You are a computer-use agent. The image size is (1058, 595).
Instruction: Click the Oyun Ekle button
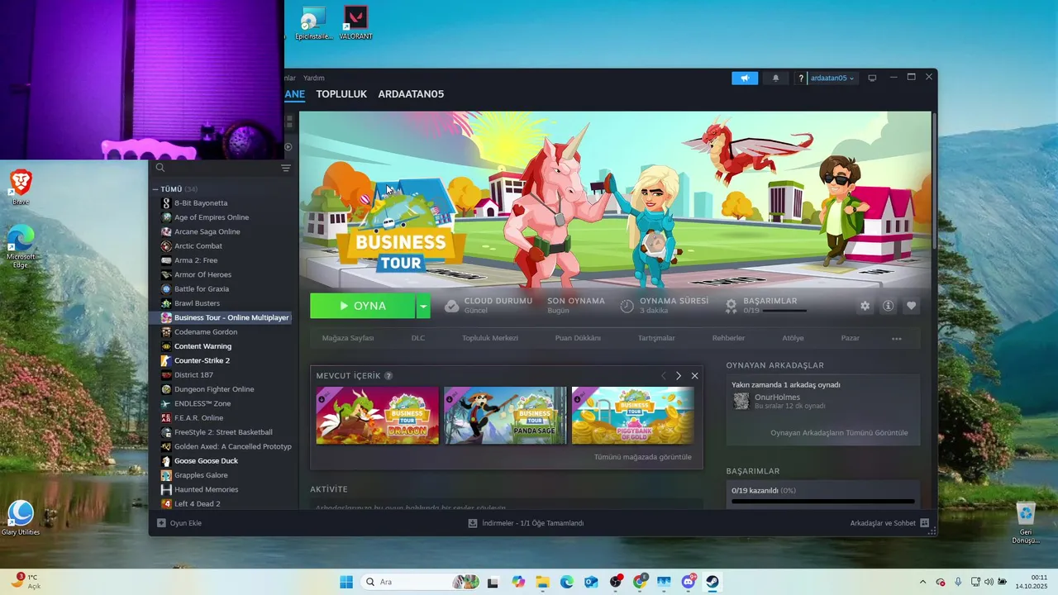click(179, 523)
